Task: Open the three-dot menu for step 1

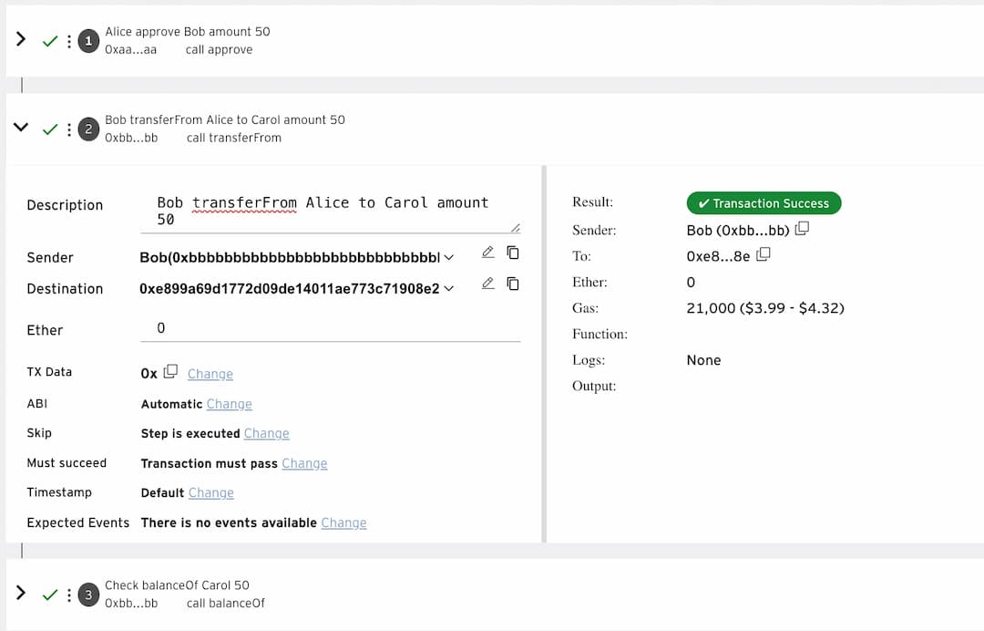Action: pyautogui.click(x=69, y=41)
